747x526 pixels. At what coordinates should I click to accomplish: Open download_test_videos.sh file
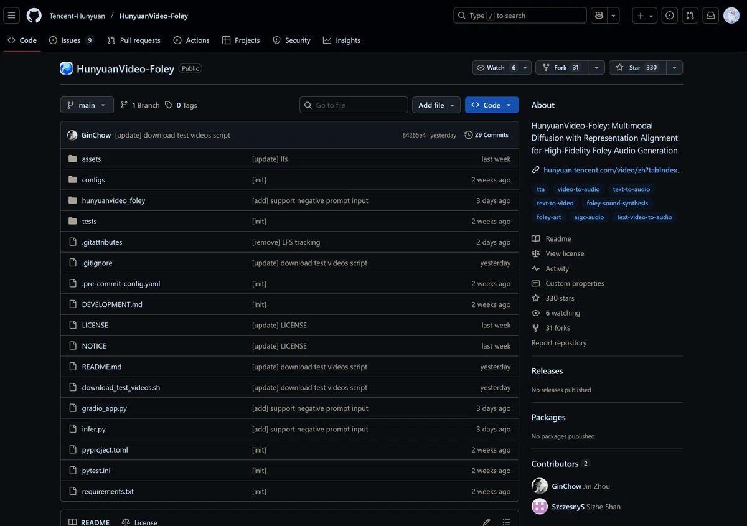pyautogui.click(x=121, y=387)
